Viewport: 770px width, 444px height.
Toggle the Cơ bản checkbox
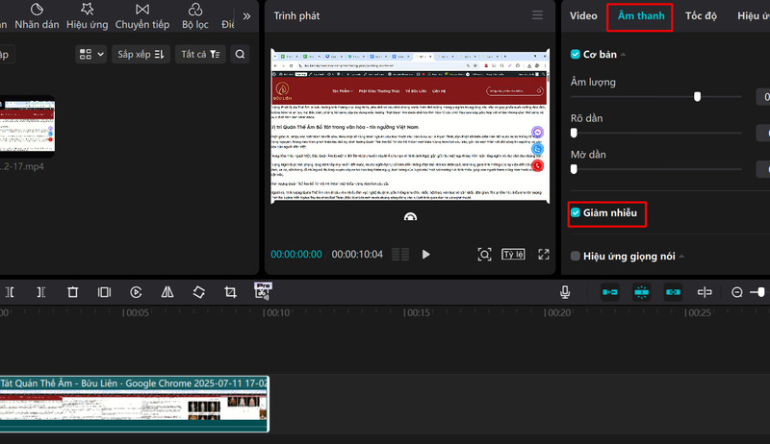[x=576, y=54]
